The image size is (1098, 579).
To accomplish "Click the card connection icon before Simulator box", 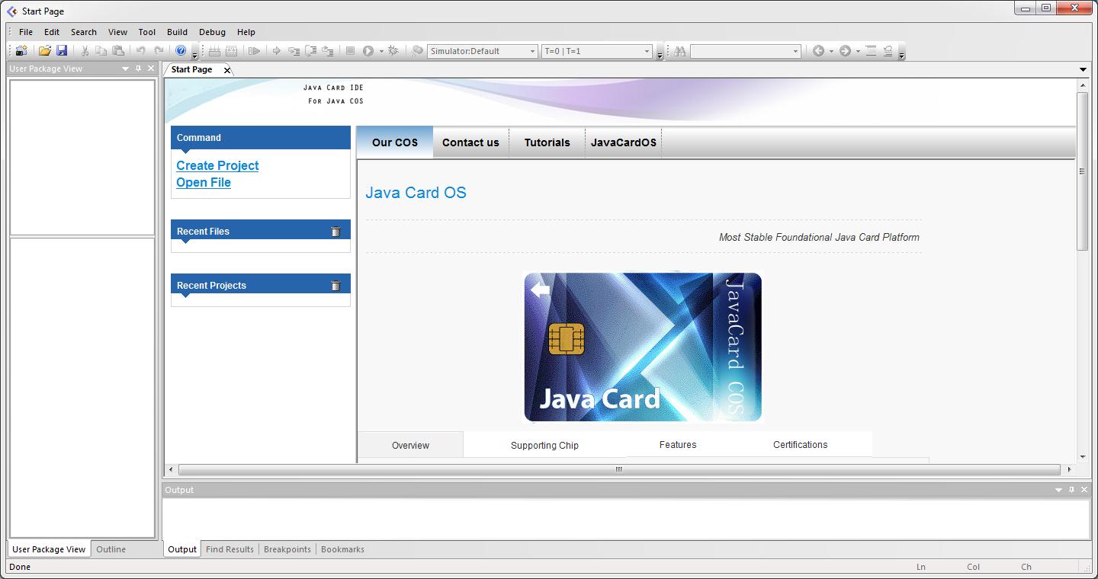I will click(x=417, y=51).
